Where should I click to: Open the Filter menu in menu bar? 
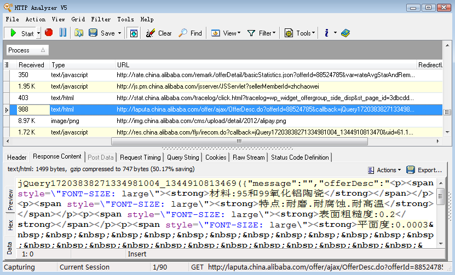(101, 20)
